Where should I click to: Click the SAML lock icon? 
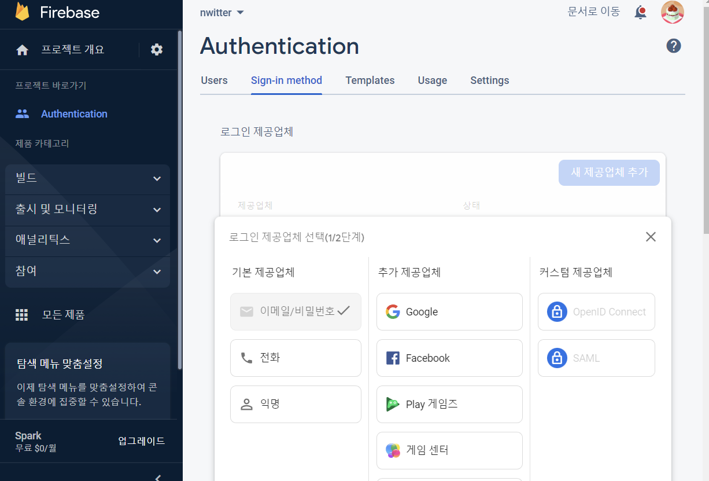557,358
